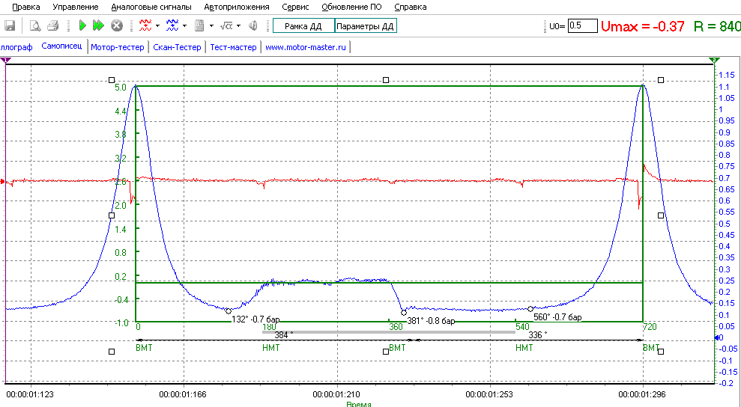The image size is (741, 407).
Task: Open the Автоприложения menu
Action: tap(237, 7)
